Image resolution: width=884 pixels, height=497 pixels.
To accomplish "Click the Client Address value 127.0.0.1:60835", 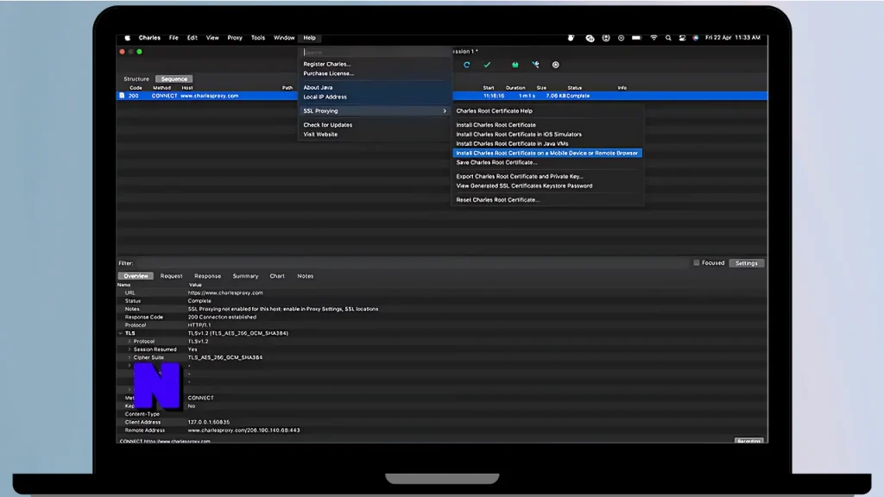I will click(209, 422).
